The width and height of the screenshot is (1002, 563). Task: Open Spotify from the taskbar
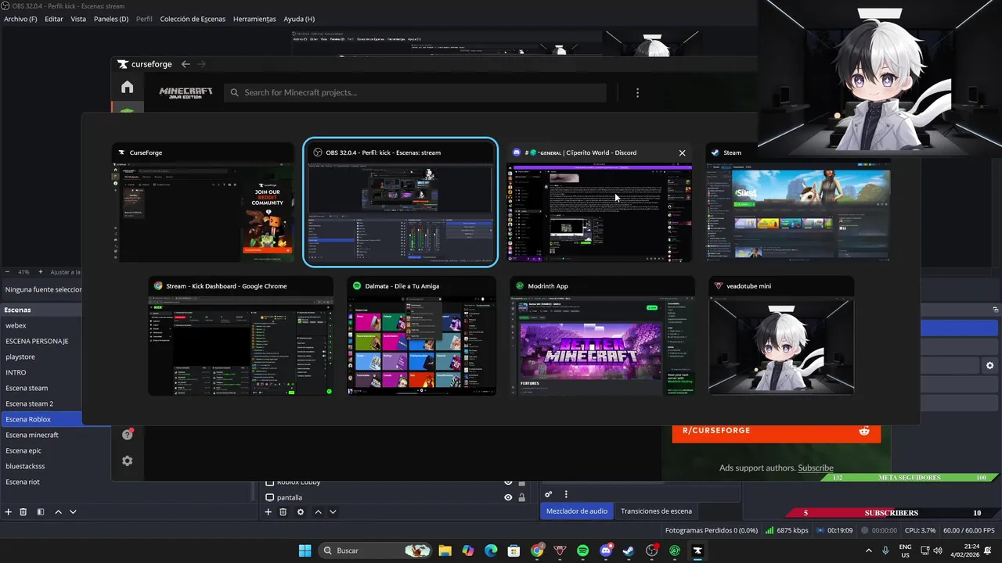point(582,550)
